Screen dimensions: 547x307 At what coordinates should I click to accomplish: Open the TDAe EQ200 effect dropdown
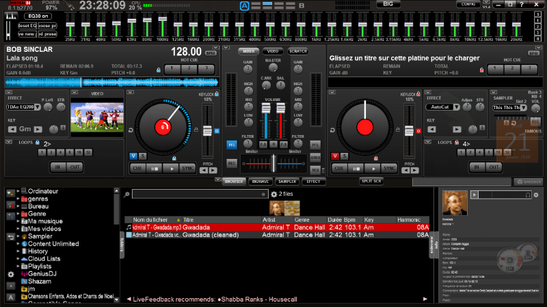click(x=38, y=107)
